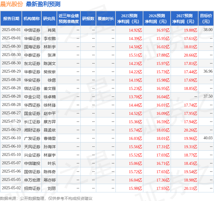Click target price 40.03

pos(208,138)
